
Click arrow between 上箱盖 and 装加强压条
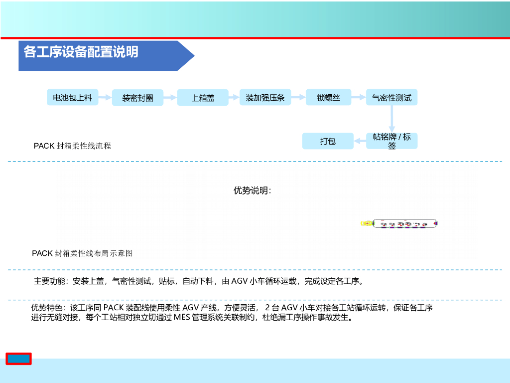click(234, 98)
